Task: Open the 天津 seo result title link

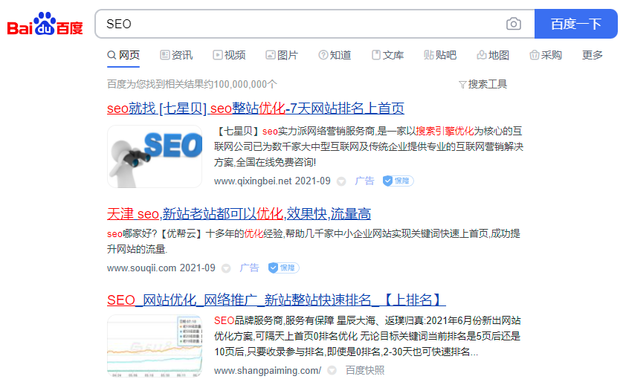Action: [239, 214]
